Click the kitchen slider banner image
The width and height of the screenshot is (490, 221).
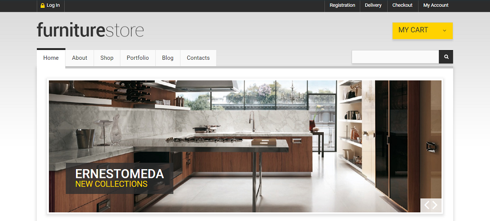245,147
